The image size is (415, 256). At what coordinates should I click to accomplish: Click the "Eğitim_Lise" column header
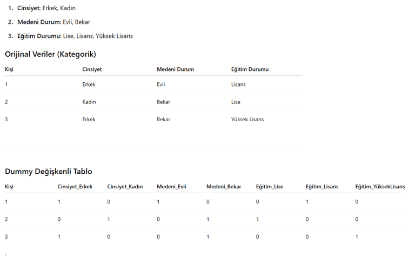coord(270,187)
